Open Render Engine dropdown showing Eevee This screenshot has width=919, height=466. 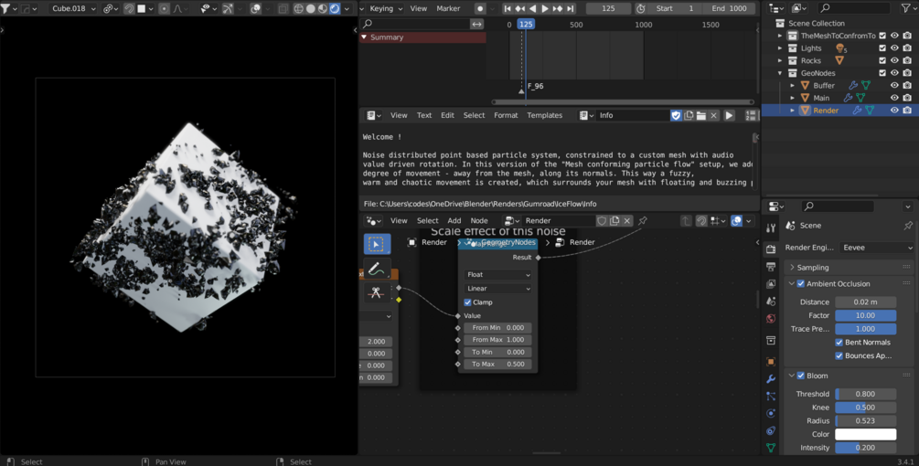tap(876, 248)
